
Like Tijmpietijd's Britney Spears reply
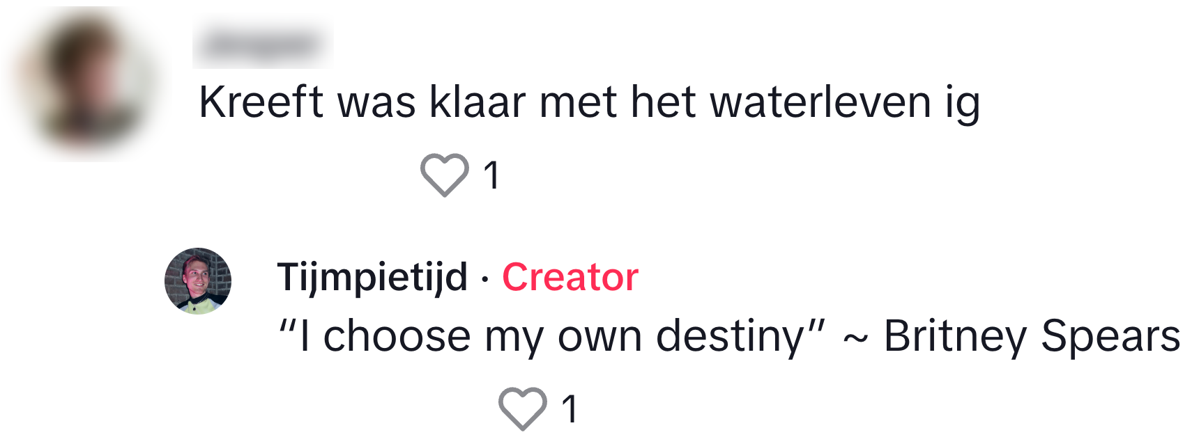coord(522,408)
